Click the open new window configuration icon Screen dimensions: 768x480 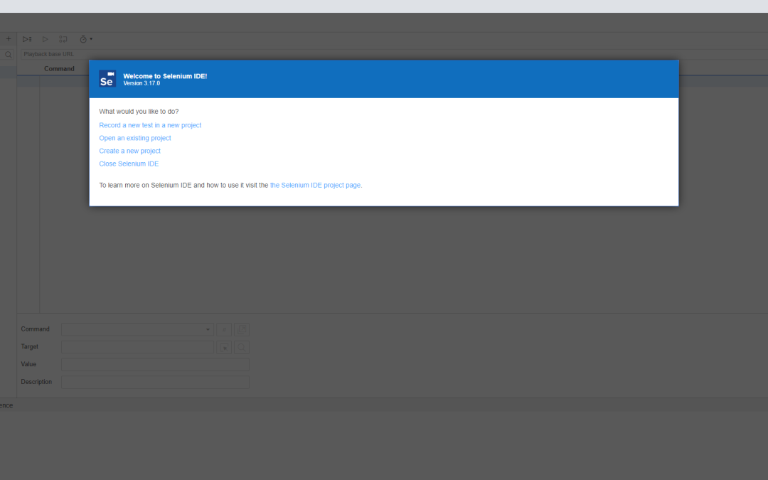click(242, 330)
